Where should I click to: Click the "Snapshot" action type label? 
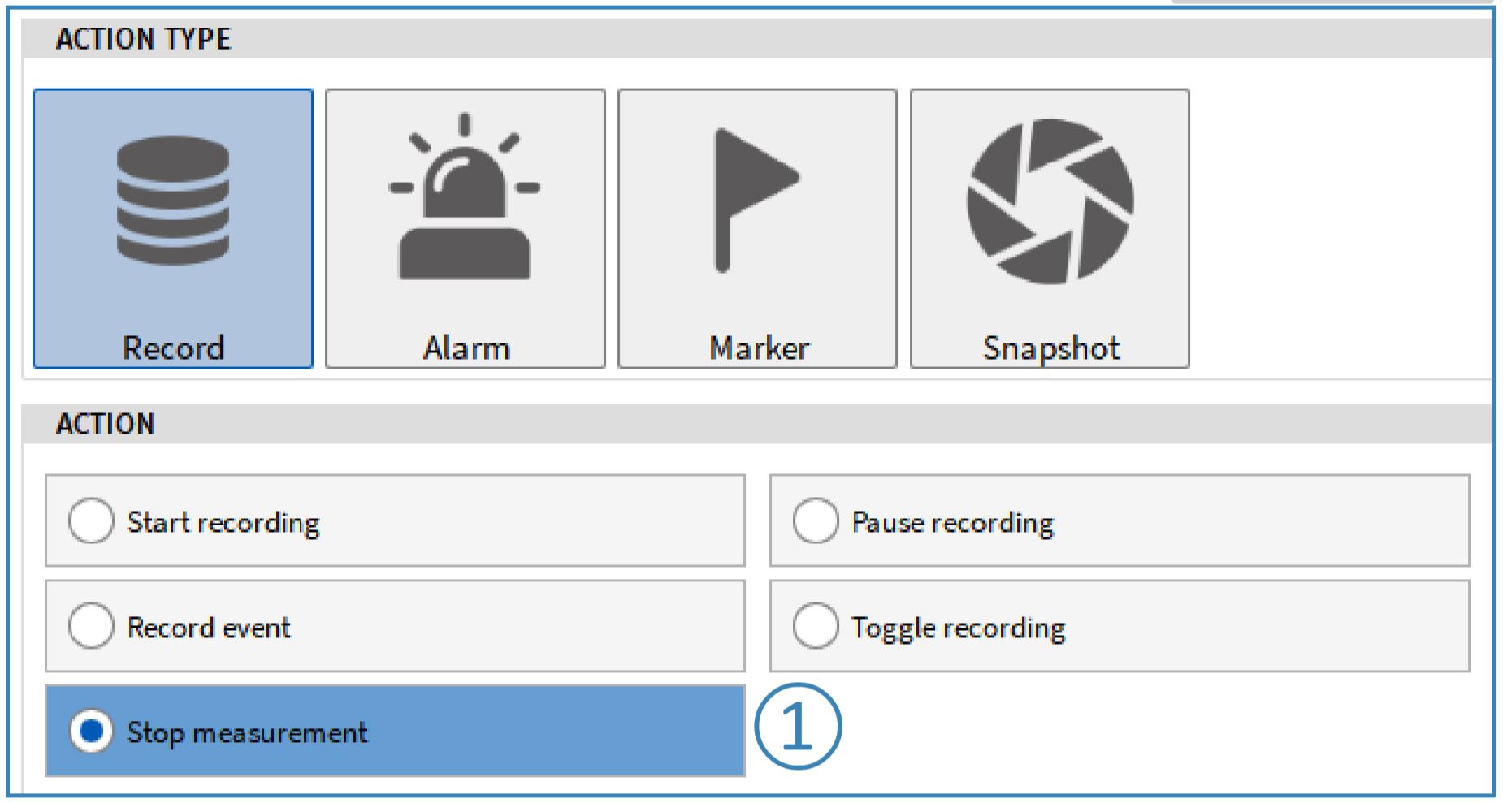1051,348
